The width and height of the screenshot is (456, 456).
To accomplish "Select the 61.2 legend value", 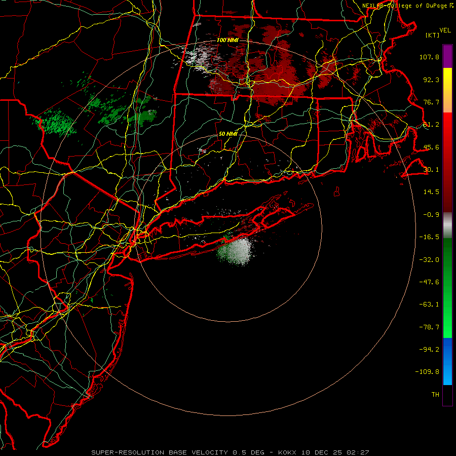I will click(431, 125).
